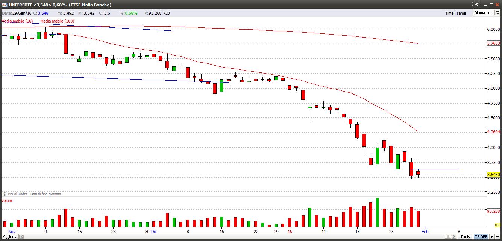Viewport: 502px width, 241px height.
Task: Click the yellow 3,5480 price tag
Action: pyautogui.click(x=493, y=175)
